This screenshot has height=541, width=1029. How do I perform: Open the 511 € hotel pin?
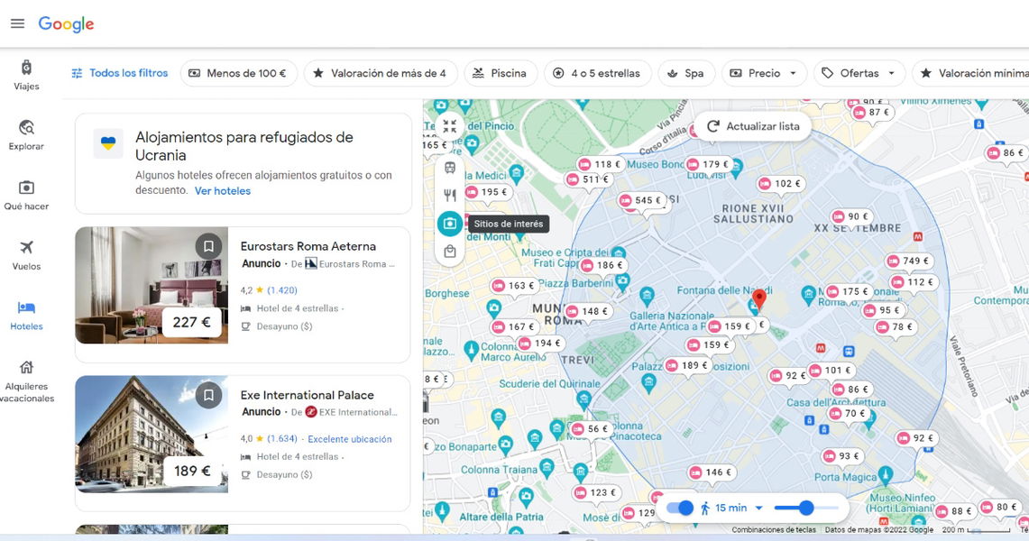pyautogui.click(x=589, y=179)
